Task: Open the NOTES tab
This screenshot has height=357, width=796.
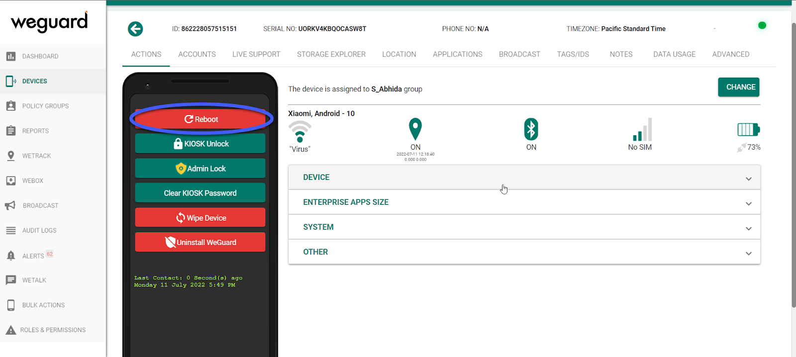Action: [621, 54]
